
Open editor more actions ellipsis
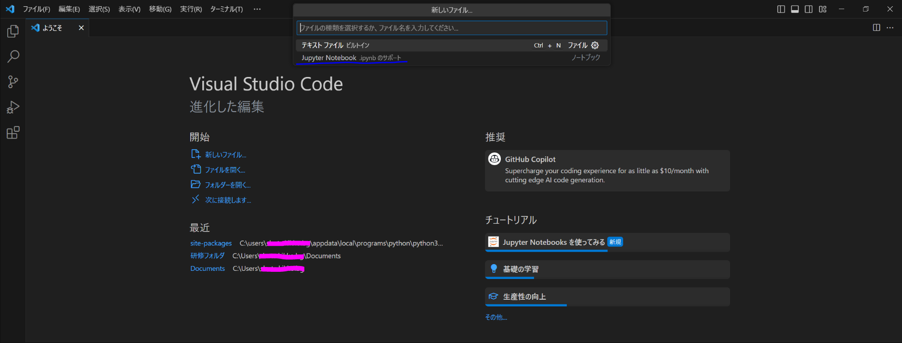click(x=890, y=28)
